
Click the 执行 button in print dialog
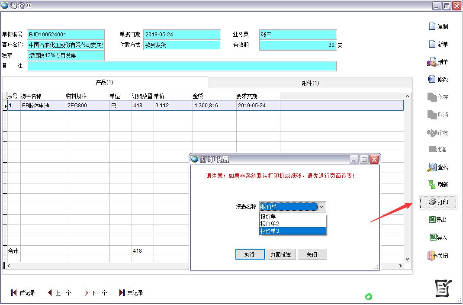[x=250, y=254]
